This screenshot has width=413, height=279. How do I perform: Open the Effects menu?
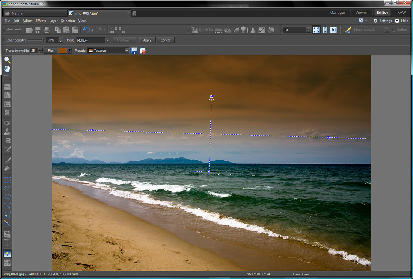point(41,21)
